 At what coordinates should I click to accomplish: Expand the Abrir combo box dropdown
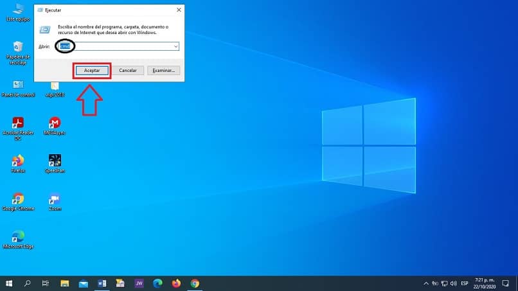tap(175, 47)
